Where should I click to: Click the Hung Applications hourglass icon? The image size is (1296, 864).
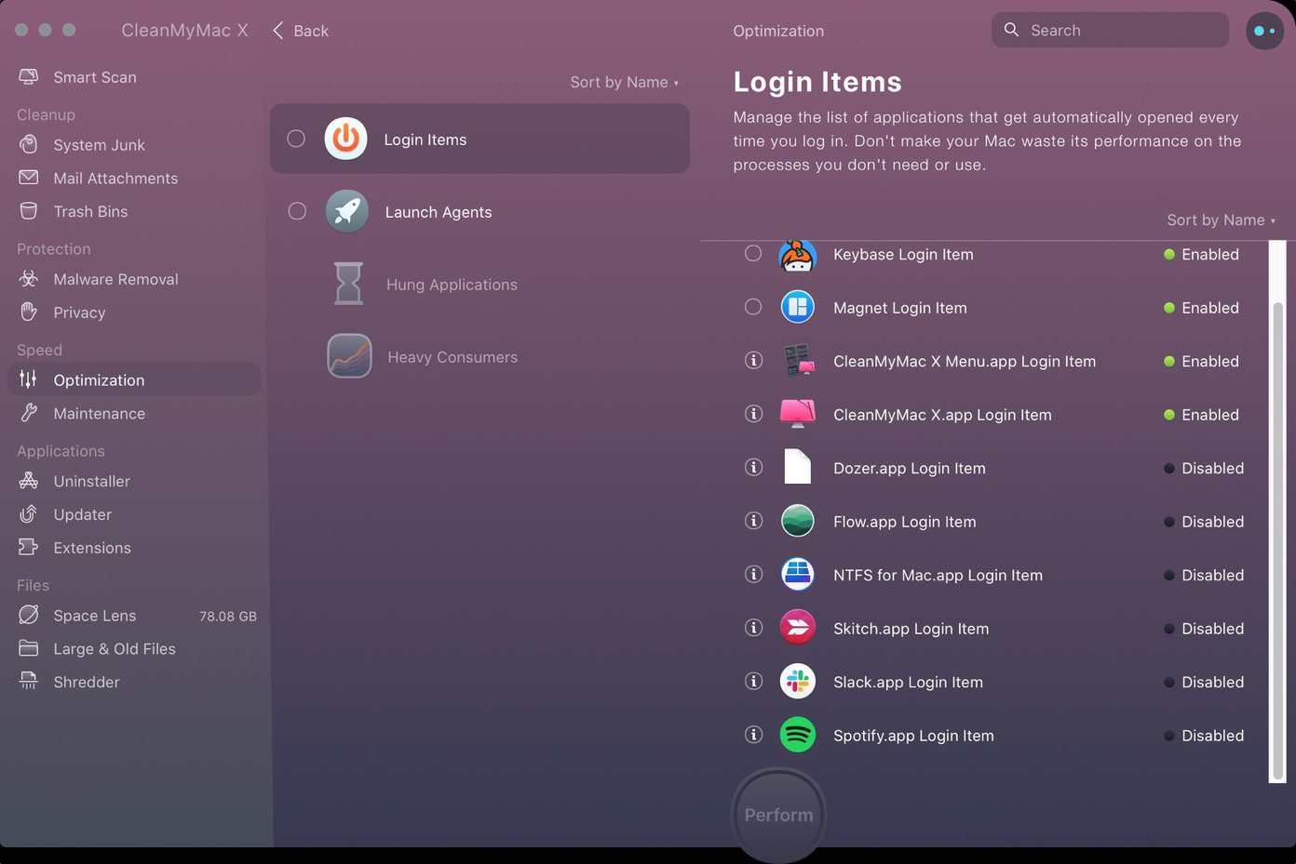point(348,284)
